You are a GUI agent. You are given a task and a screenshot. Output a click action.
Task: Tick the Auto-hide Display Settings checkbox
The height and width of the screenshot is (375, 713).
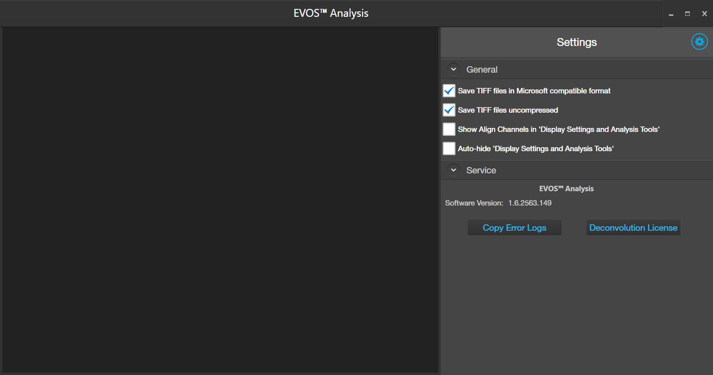point(449,149)
